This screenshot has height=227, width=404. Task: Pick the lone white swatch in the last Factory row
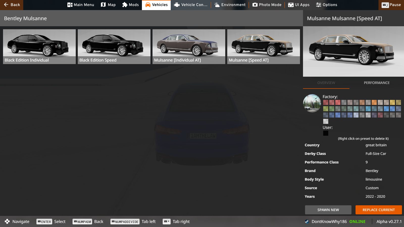pos(326,121)
